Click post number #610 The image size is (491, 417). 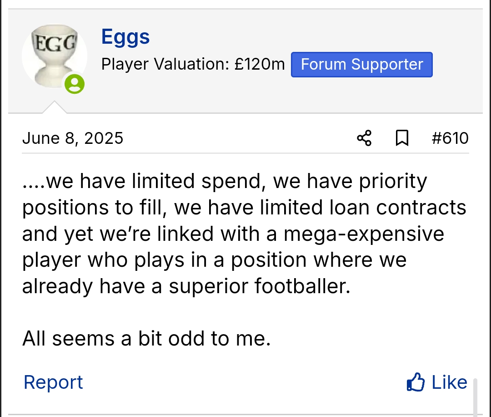[450, 138]
